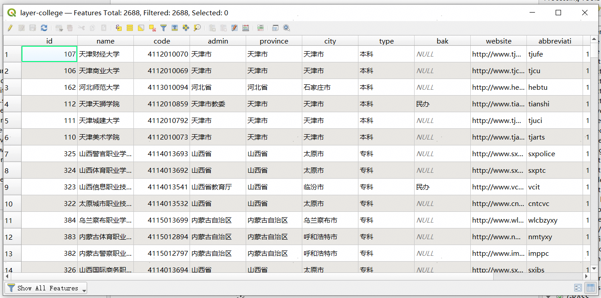Open Select features using an expression
The height and width of the screenshot is (298, 601).
pyautogui.click(x=119, y=28)
